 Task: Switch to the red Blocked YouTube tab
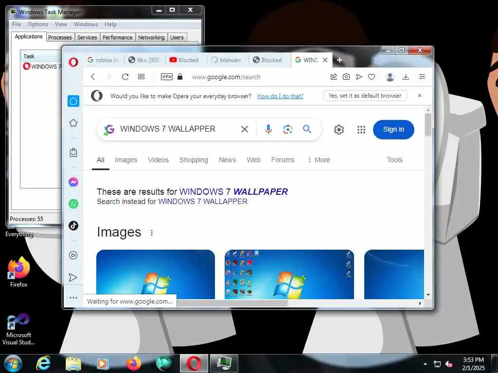pyautogui.click(x=185, y=60)
